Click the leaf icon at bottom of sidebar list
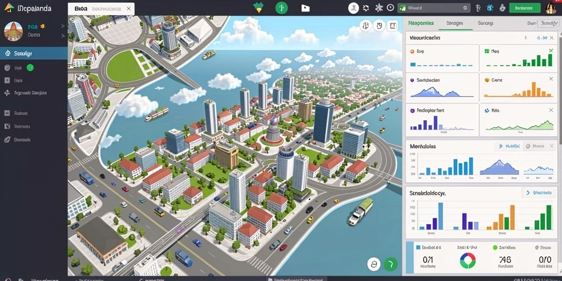Viewport: 562px width, 281px height. pyautogui.click(x=7, y=140)
